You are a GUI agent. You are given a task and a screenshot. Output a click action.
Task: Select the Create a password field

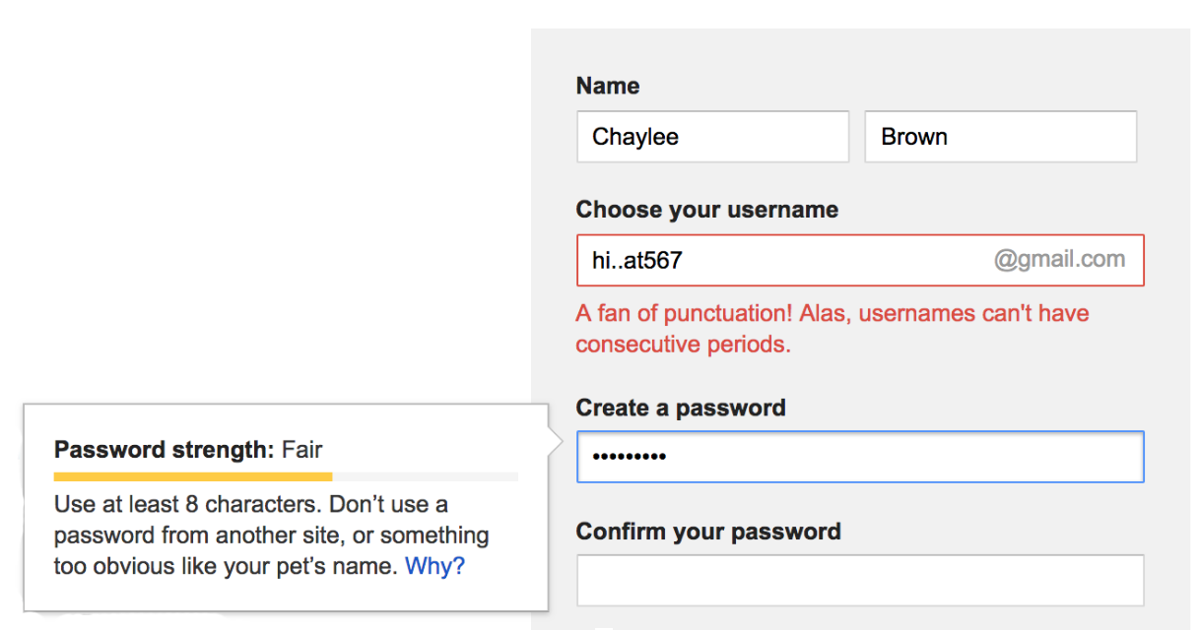(859, 456)
